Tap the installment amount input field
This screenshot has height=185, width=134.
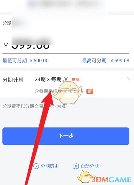(66, 46)
